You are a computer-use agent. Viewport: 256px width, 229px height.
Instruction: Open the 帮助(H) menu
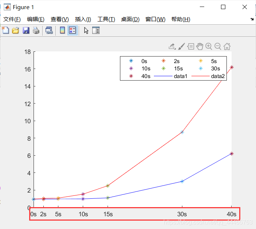pos(181,19)
